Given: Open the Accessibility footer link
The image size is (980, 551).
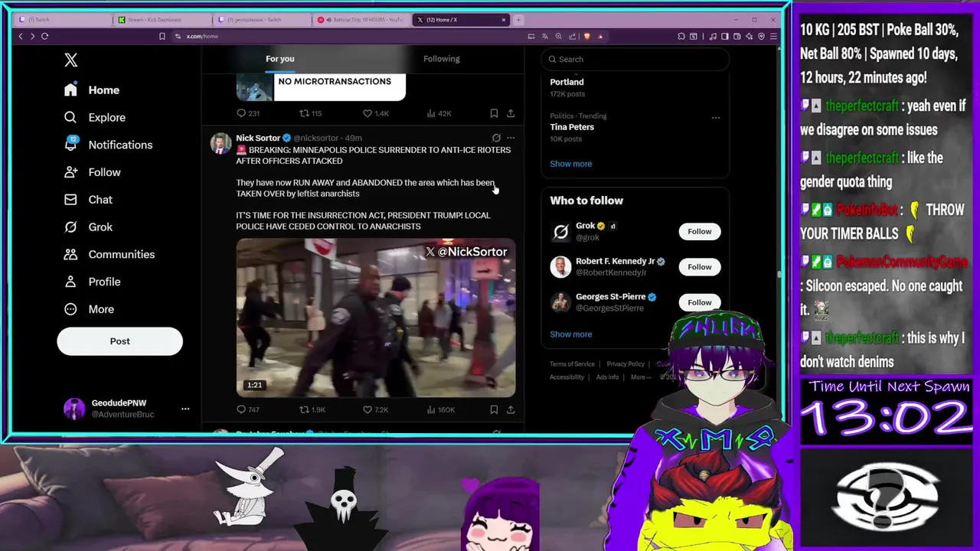Looking at the screenshot, I should [567, 377].
